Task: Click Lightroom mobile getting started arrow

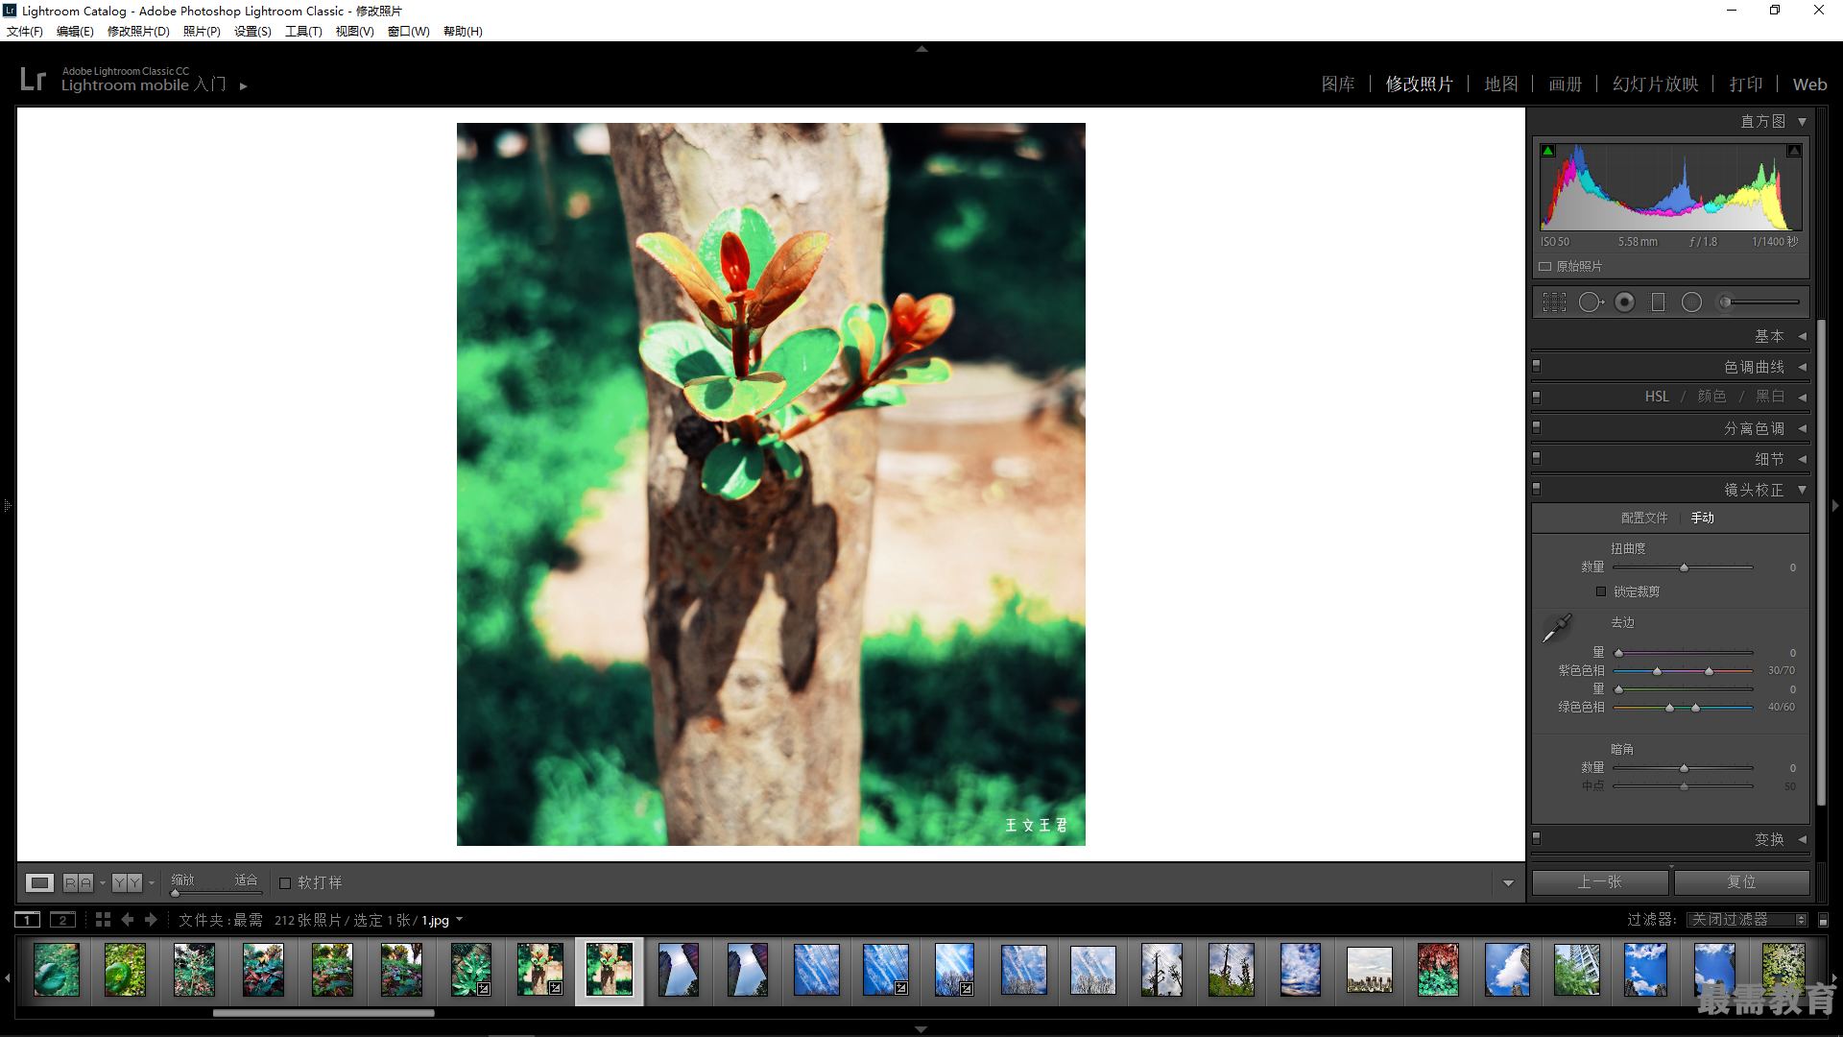Action: (244, 86)
